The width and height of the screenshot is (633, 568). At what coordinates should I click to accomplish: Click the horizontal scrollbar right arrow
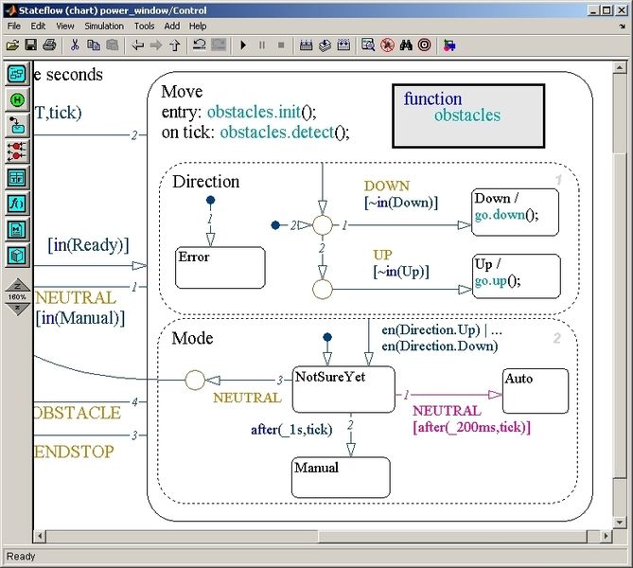(x=606, y=537)
